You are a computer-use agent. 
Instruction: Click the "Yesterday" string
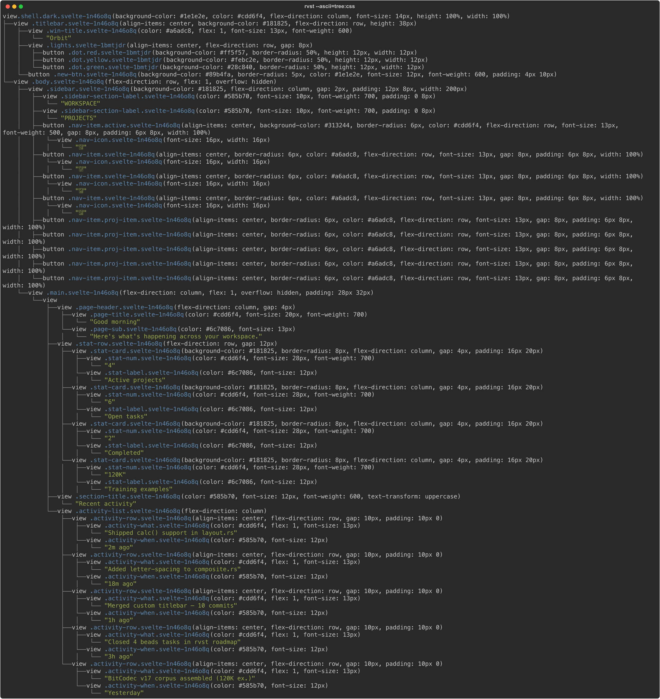click(x=124, y=693)
